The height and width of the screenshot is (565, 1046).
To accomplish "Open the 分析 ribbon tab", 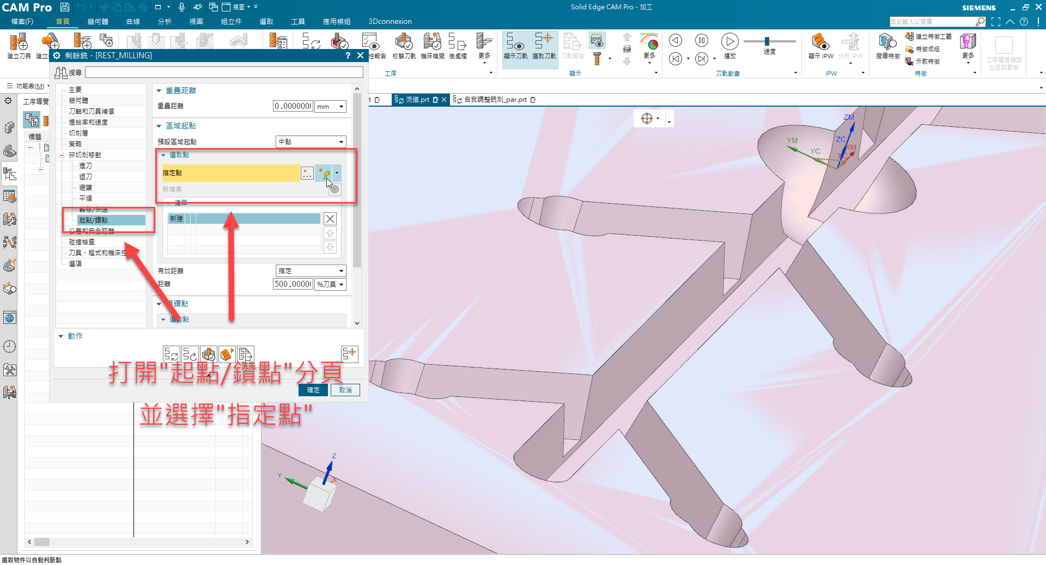I will (x=165, y=21).
